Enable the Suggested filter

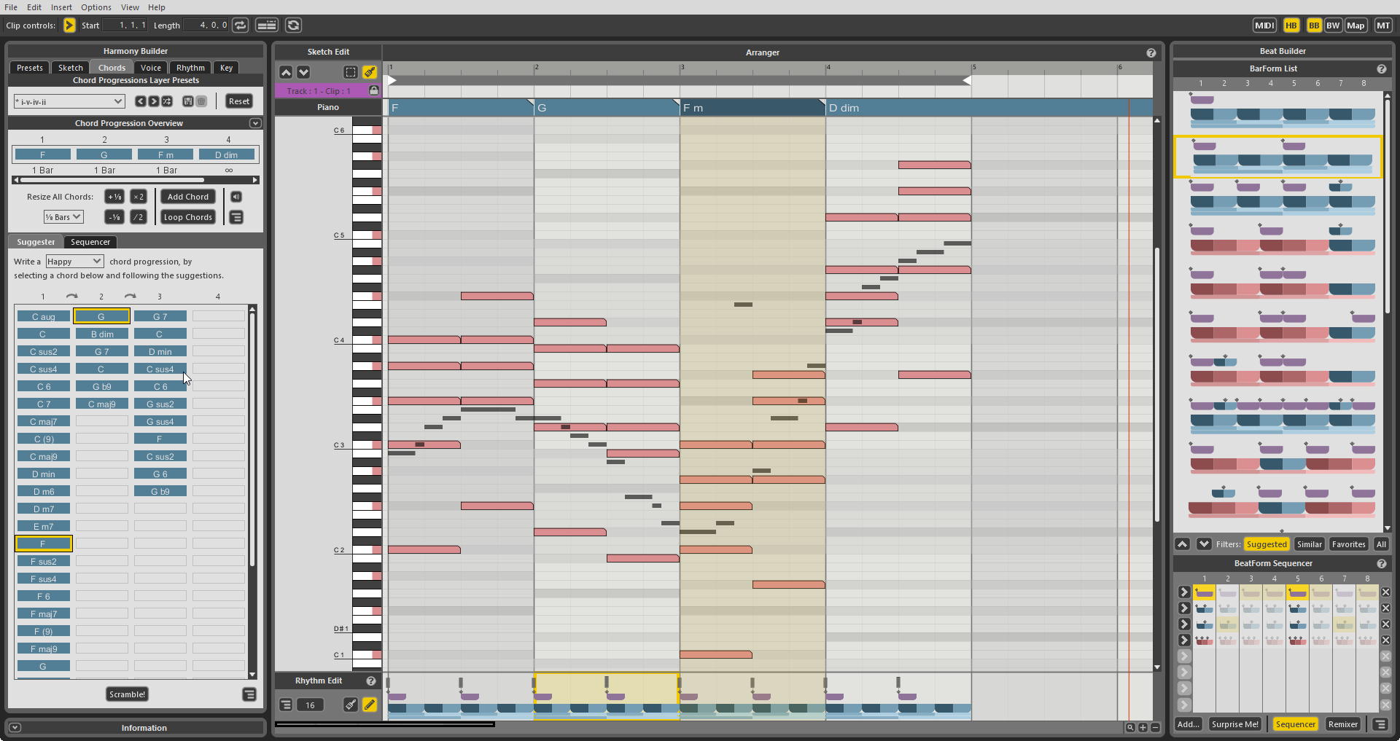pyautogui.click(x=1267, y=544)
